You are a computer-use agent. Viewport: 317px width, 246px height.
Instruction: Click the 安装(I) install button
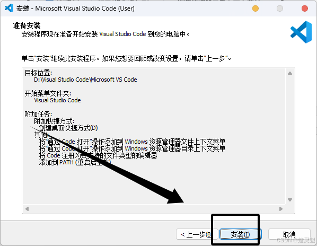tap(240, 234)
